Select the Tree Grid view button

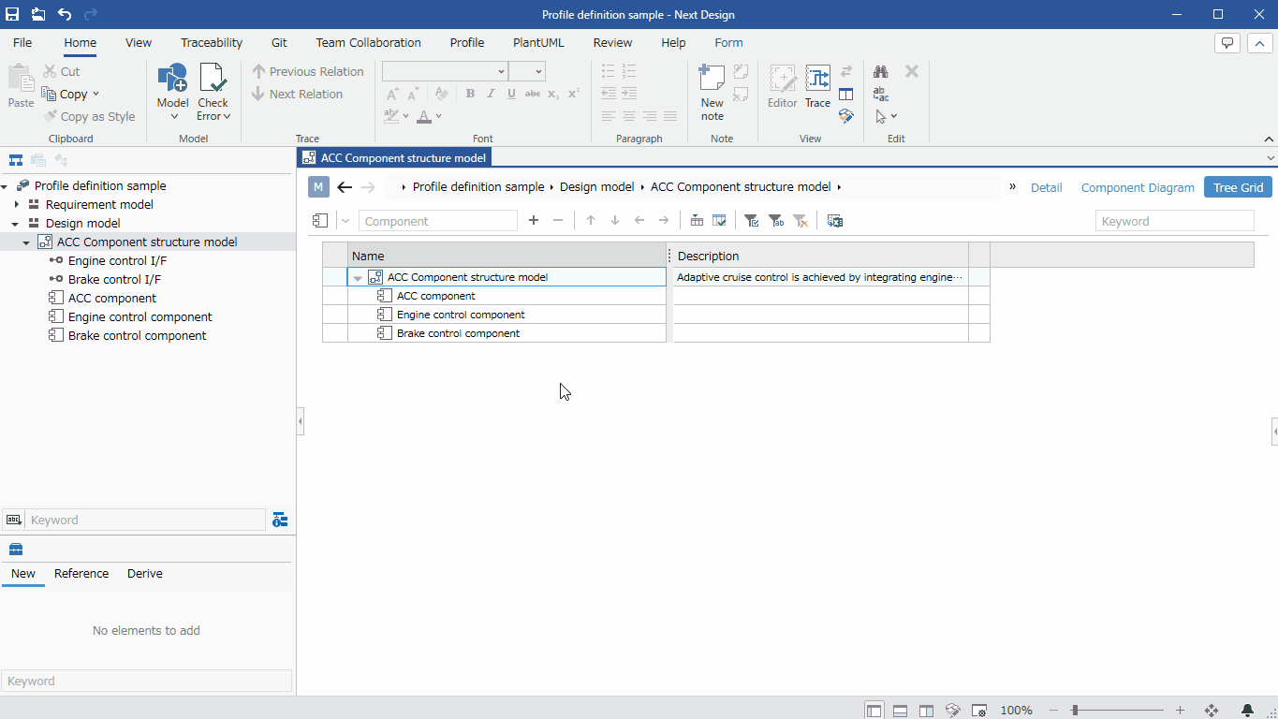coord(1239,187)
